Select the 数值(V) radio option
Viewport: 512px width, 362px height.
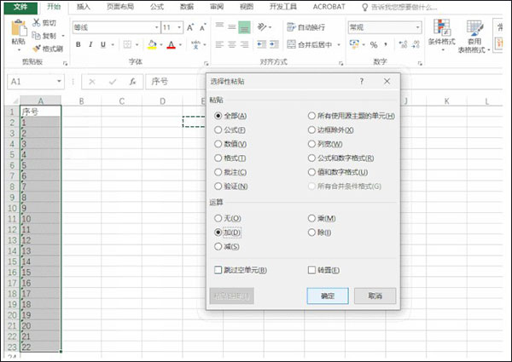point(218,144)
